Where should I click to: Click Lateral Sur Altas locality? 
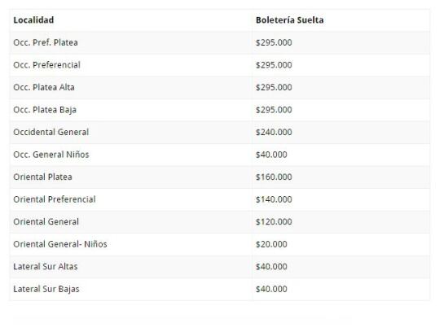click(46, 267)
